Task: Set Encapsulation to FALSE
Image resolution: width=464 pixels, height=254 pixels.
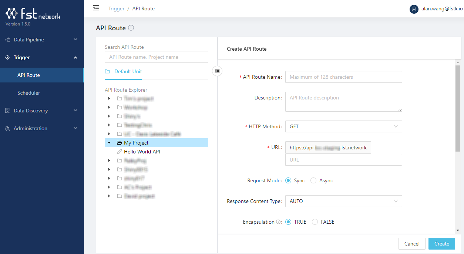Action: coord(315,222)
